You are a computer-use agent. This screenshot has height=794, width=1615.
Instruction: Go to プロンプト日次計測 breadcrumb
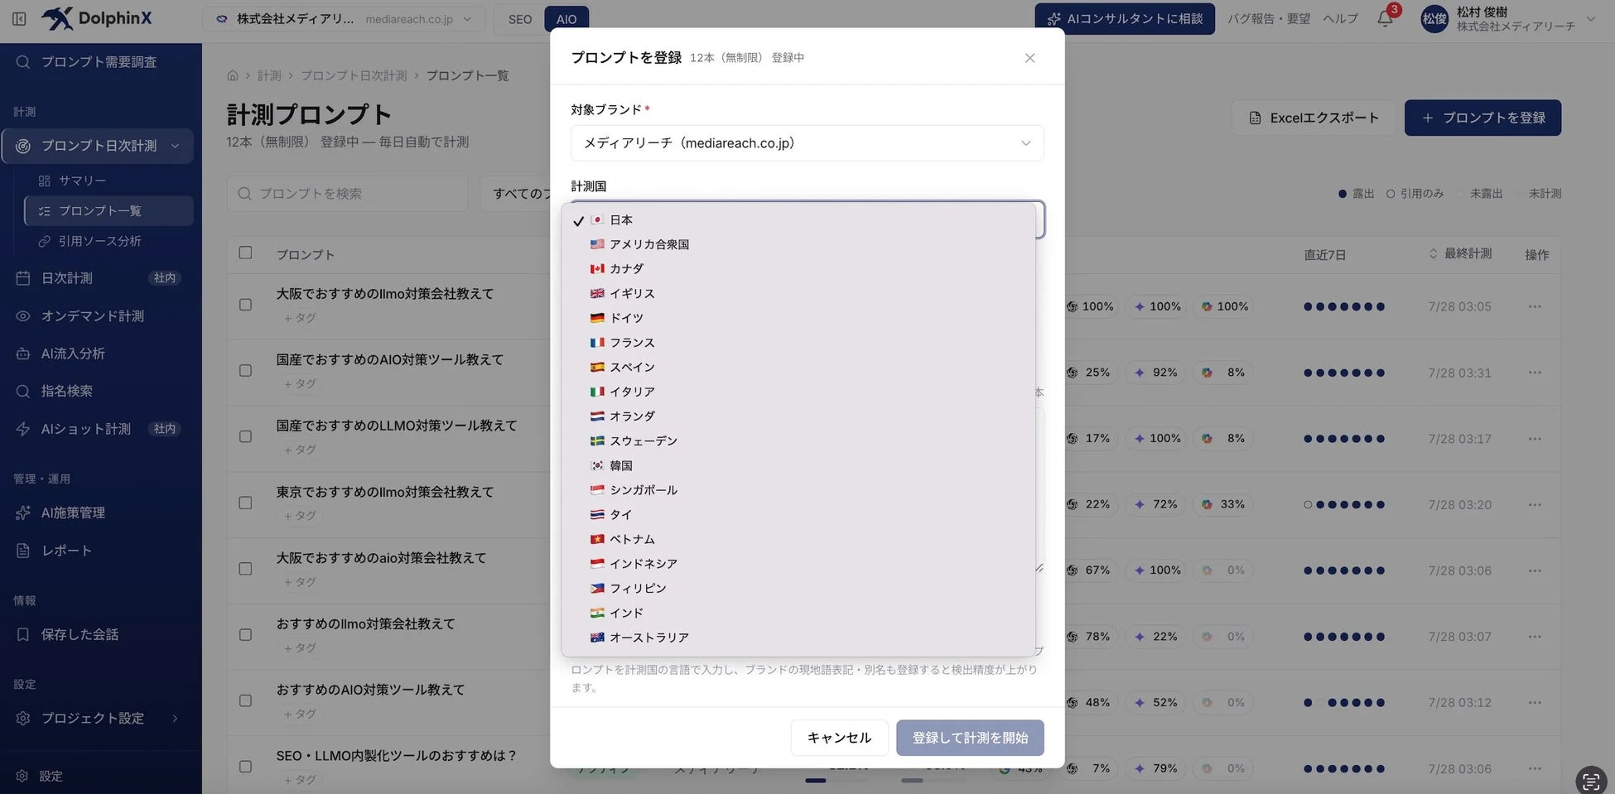(354, 75)
